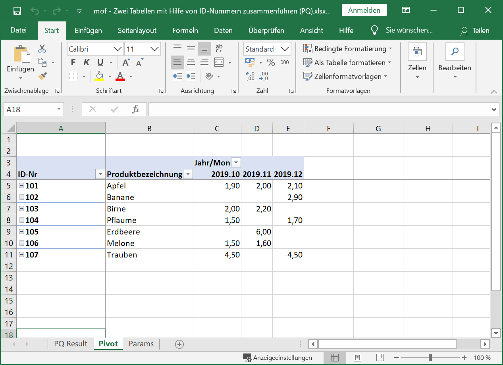The width and height of the screenshot is (503, 365).
Task: Click the cell borders icon
Action: (73, 76)
